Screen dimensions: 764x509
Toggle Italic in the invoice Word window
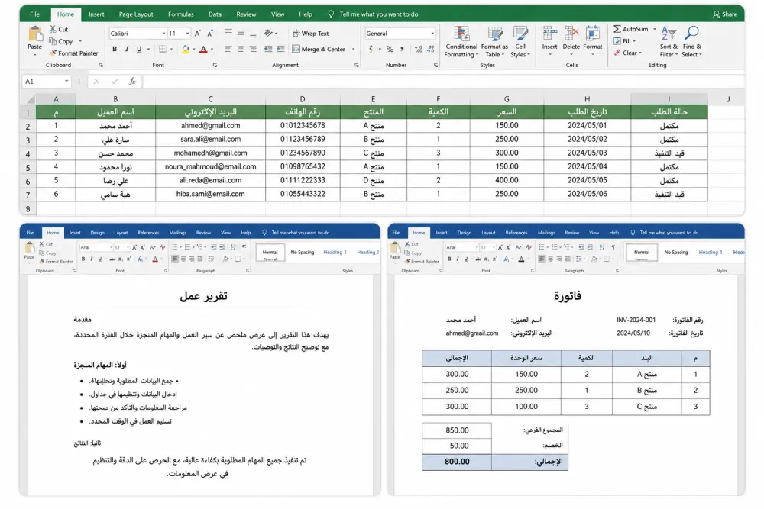tap(457, 259)
